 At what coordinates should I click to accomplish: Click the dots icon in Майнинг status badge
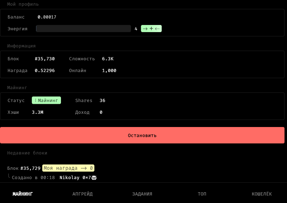point(35,100)
